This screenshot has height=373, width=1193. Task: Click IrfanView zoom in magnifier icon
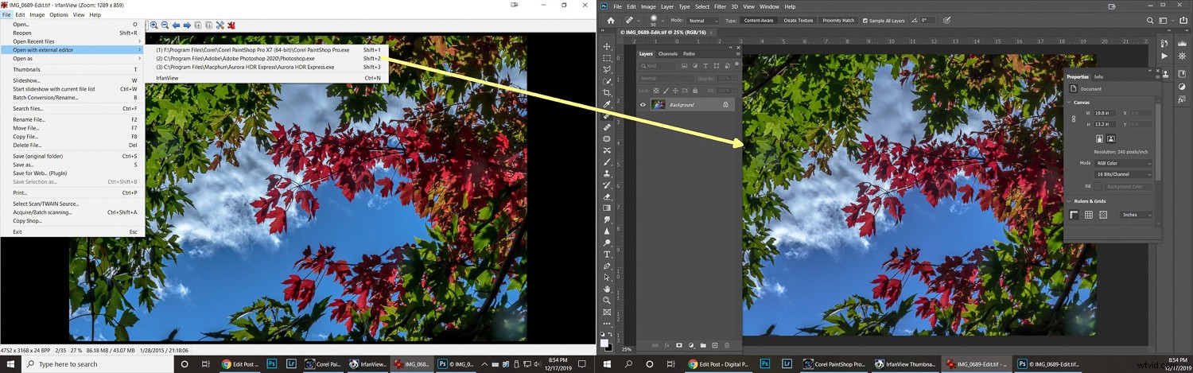tap(153, 25)
